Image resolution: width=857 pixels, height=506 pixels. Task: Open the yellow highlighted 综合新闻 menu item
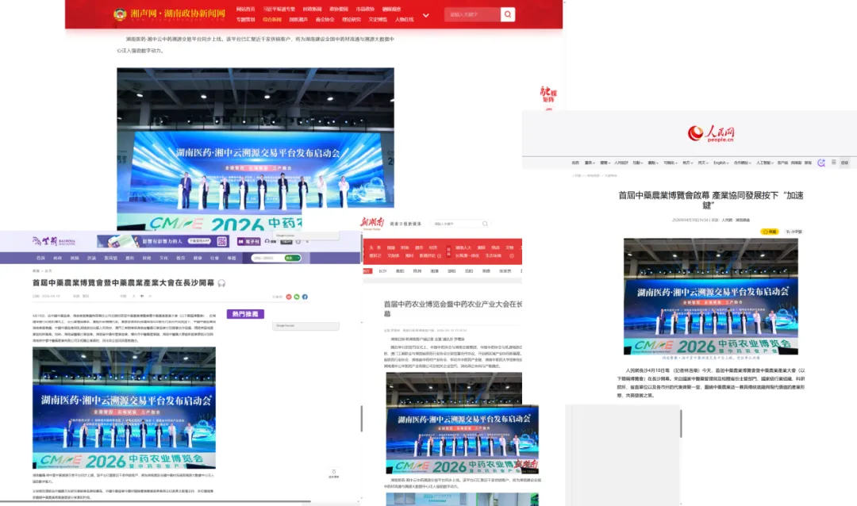click(x=271, y=20)
